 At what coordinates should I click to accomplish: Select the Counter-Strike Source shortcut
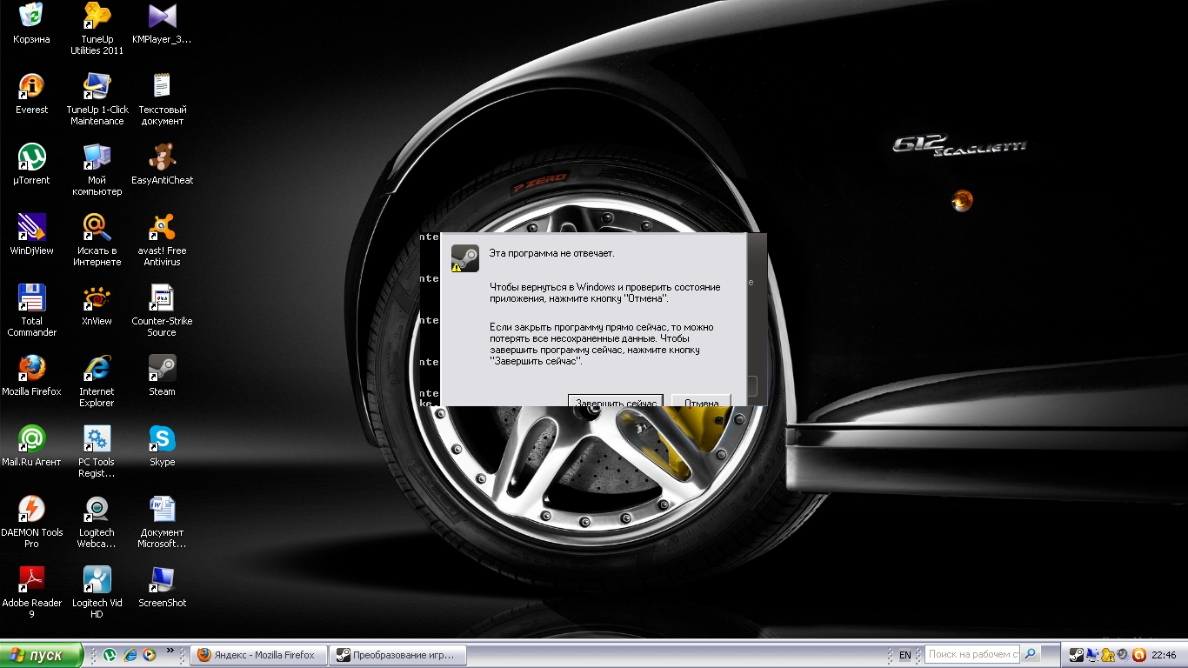[162, 299]
